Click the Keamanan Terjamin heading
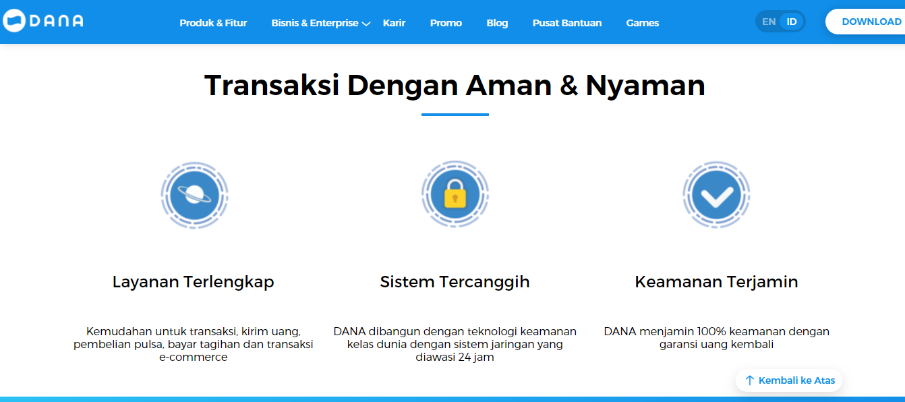The width and height of the screenshot is (905, 402). coord(717,282)
